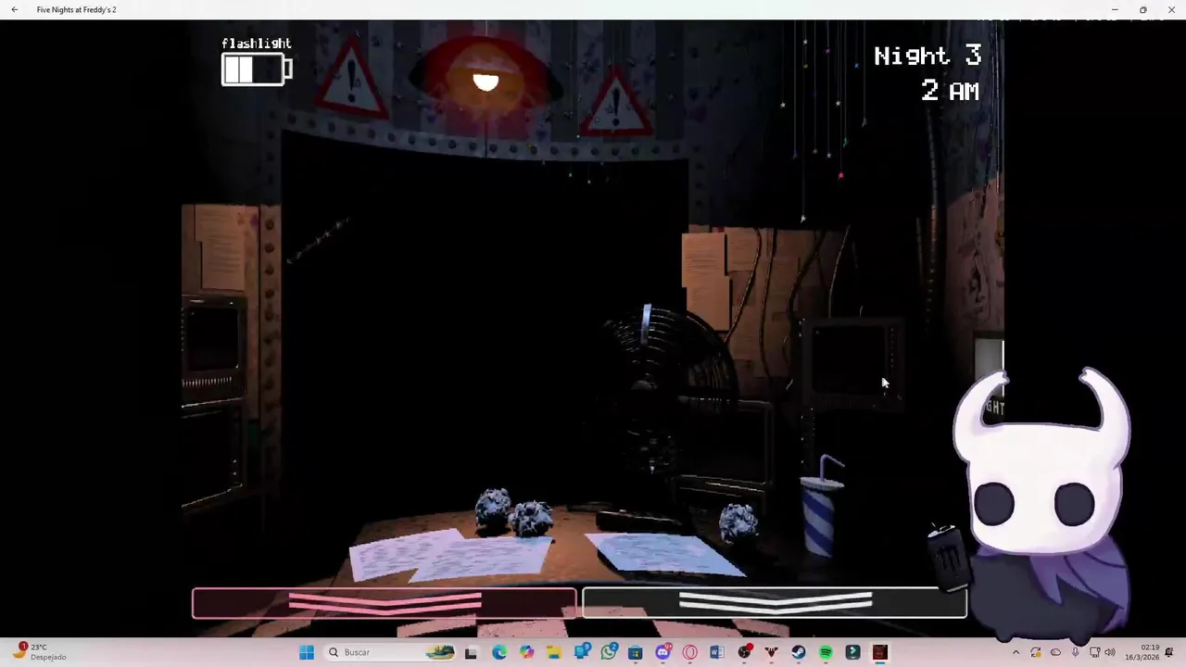Click the sync status tray icon
Image resolution: width=1186 pixels, height=667 pixels.
click(1036, 652)
